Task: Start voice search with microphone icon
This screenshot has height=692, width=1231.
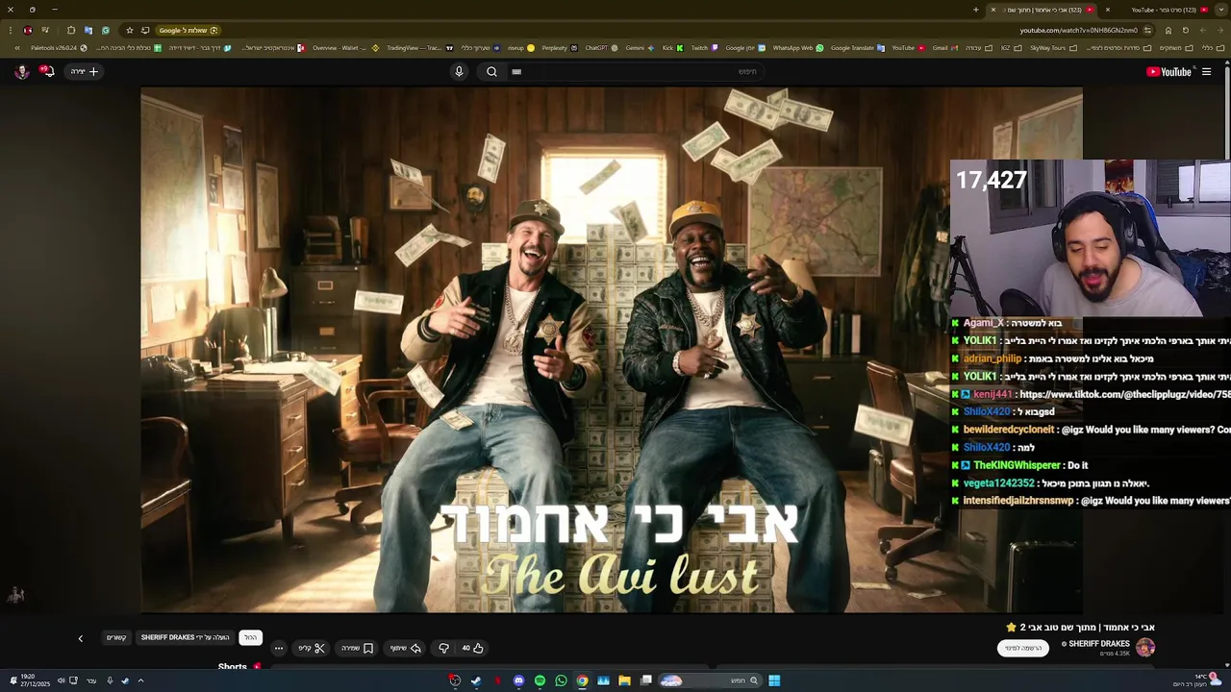Action: pos(459,71)
